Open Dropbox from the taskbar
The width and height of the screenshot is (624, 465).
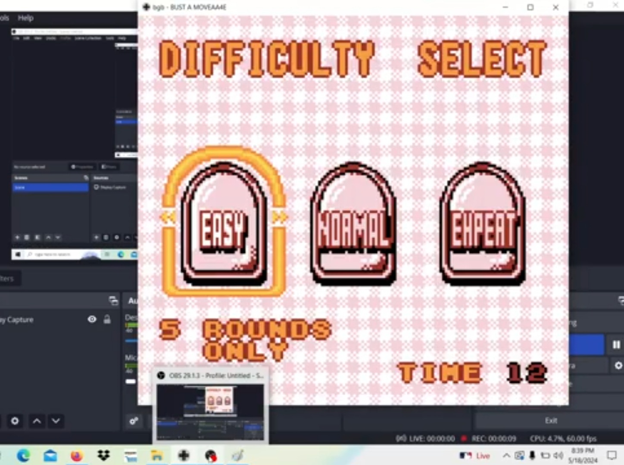[103, 455]
